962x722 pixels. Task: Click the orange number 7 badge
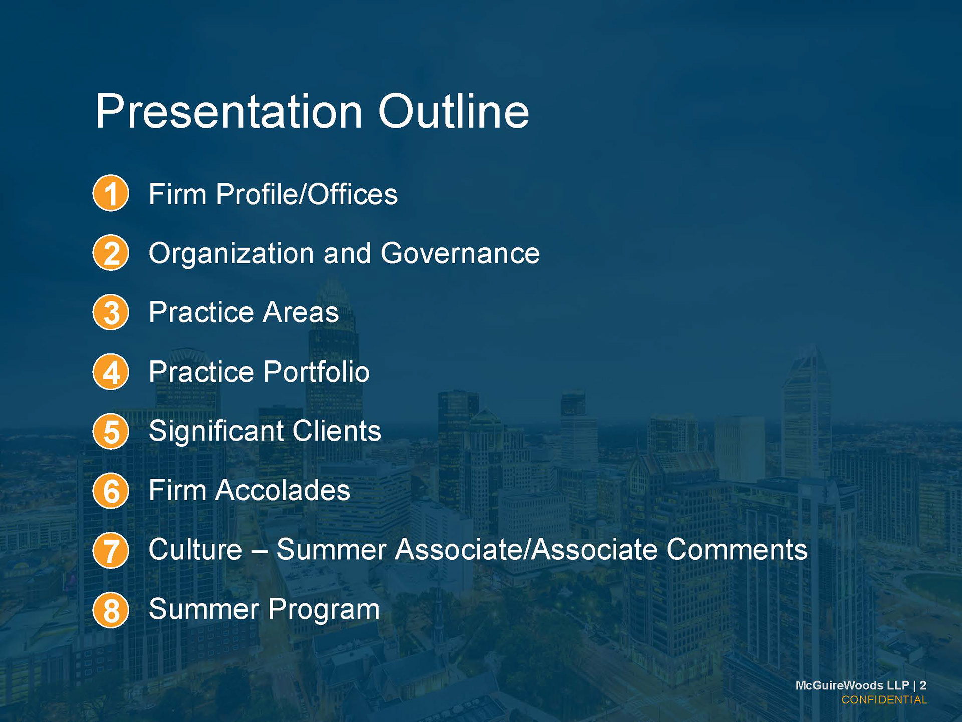point(111,550)
